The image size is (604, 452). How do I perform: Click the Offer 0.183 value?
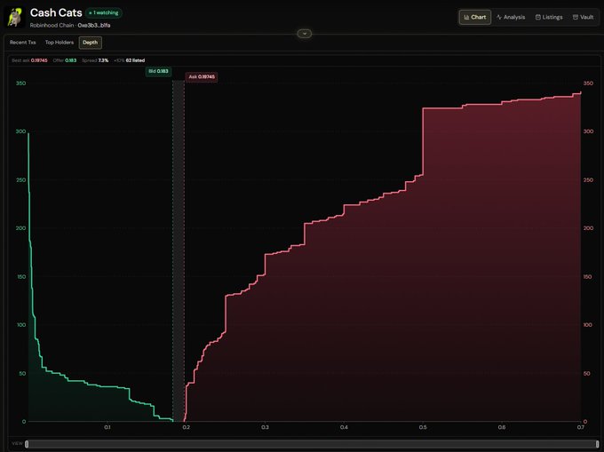pyautogui.click(x=70, y=60)
